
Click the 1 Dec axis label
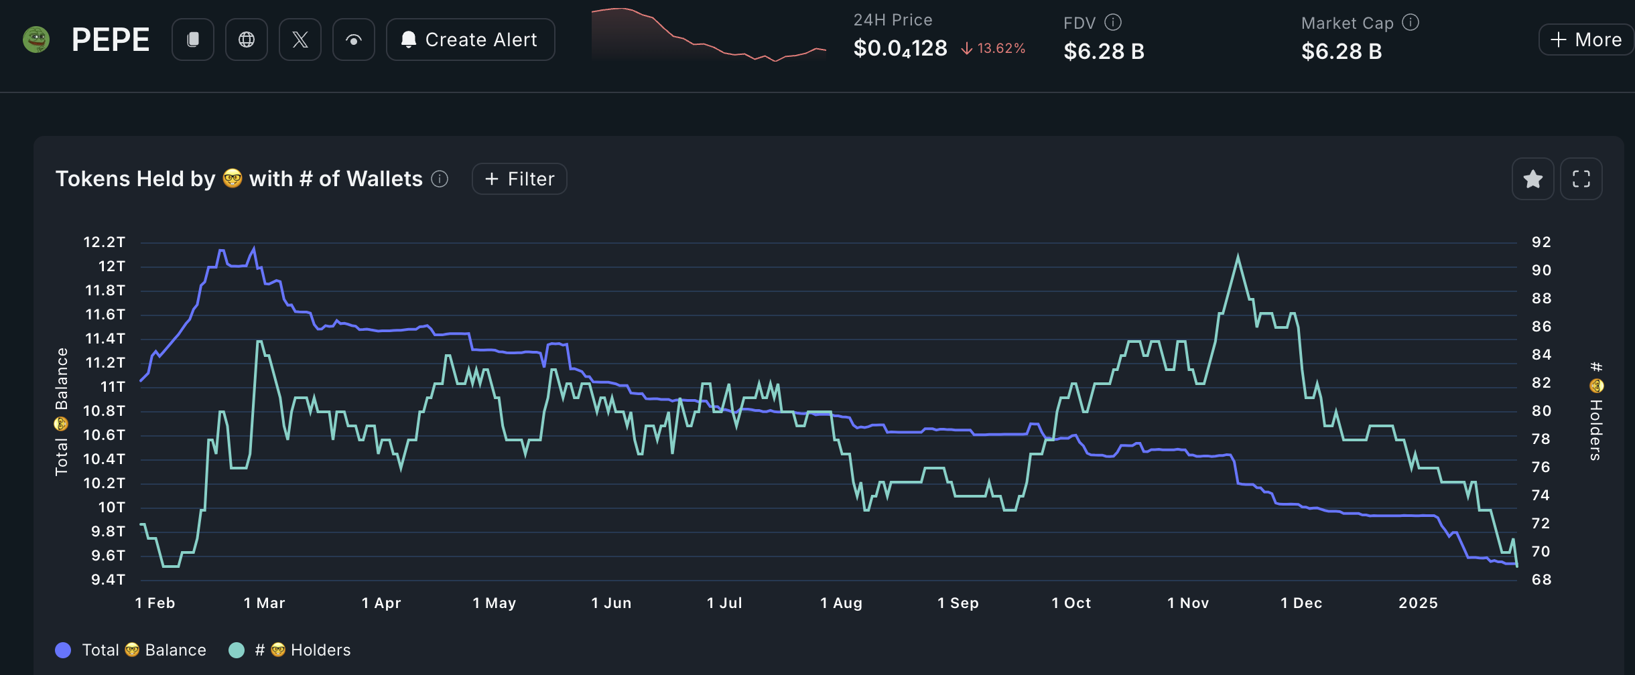pos(1301,603)
